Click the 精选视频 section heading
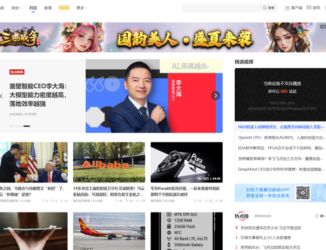 click(x=244, y=62)
